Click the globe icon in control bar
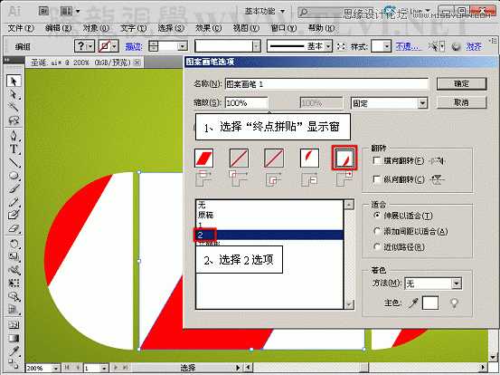This screenshot has width=500, height=375. click(x=457, y=47)
